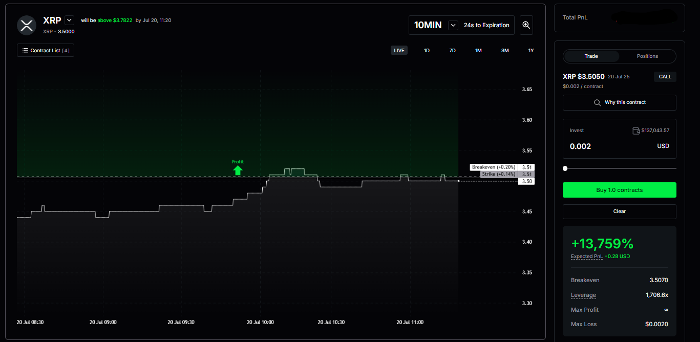Click Buy 1.0 contracts button
Screen dimensions: 700x342
619,190
